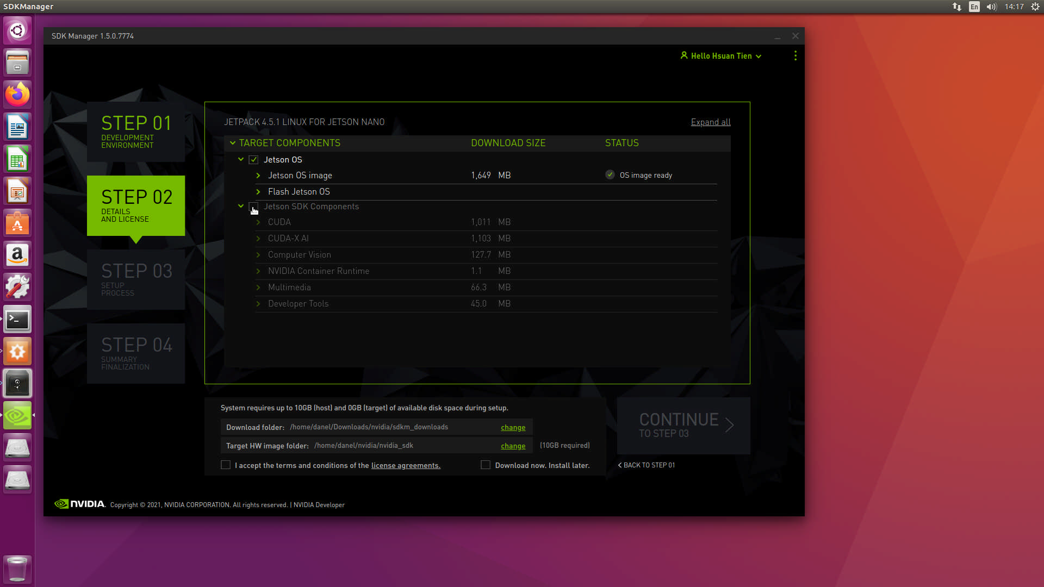Enable Download now, Install later option
1044x587 pixels.
[486, 465]
